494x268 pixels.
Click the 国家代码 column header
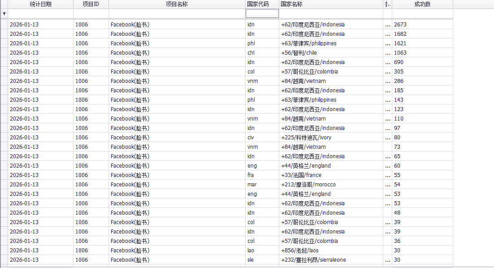(x=262, y=4)
